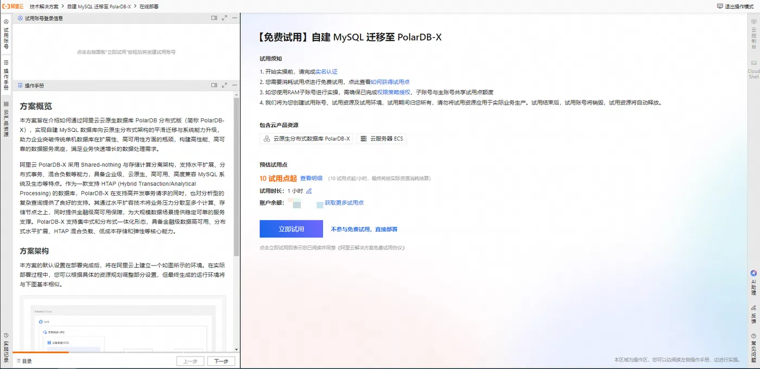
Task: Click ECS server icon in resource tag
Action: (364, 139)
